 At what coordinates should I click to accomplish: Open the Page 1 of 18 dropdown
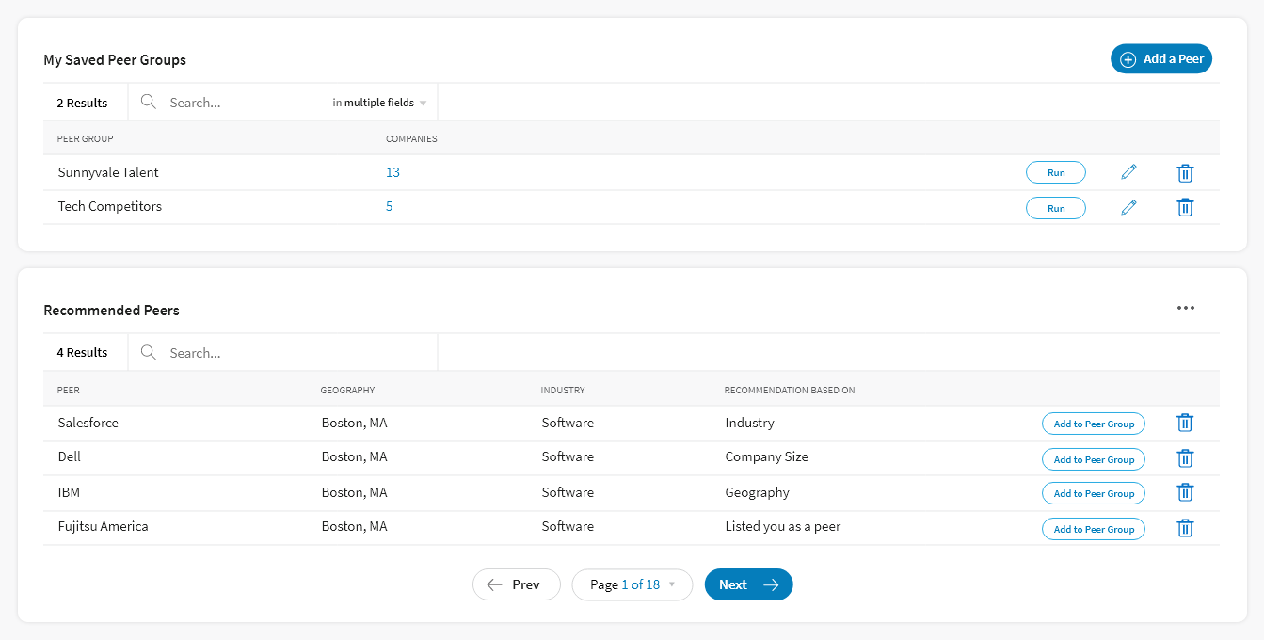[632, 584]
